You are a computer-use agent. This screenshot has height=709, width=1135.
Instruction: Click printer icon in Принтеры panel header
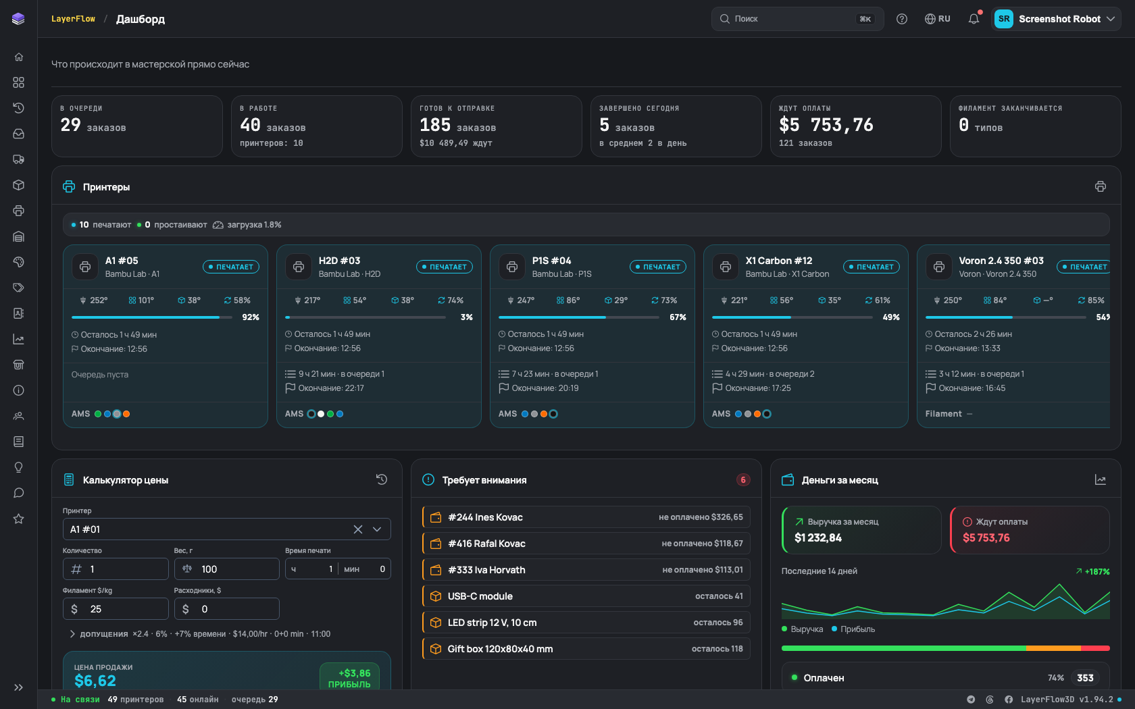point(1101,186)
